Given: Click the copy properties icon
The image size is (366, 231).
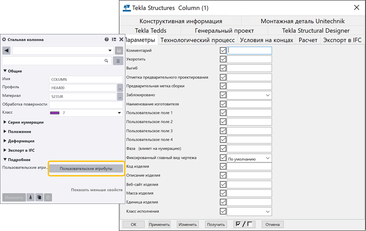Looking at the screenshot, I should [x=39, y=197].
